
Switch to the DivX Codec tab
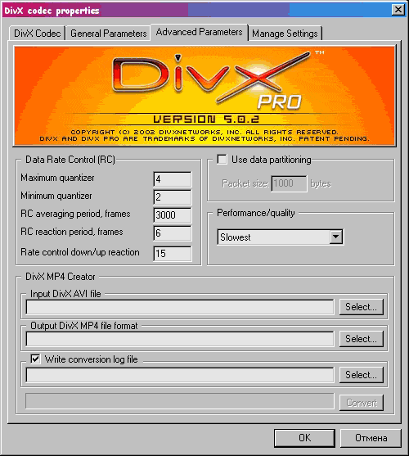37,34
